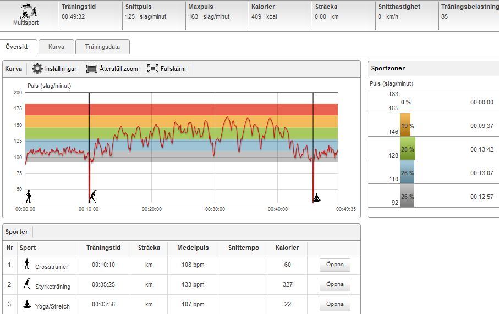Click the orange 19 % zone bar
This screenshot has height=314, width=499.
click(405, 125)
